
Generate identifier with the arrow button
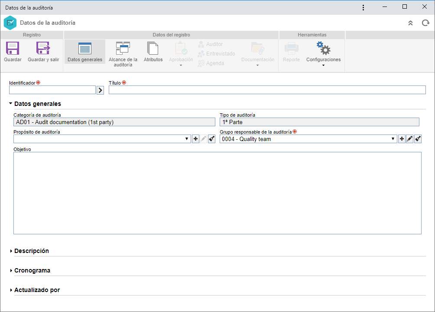click(100, 90)
